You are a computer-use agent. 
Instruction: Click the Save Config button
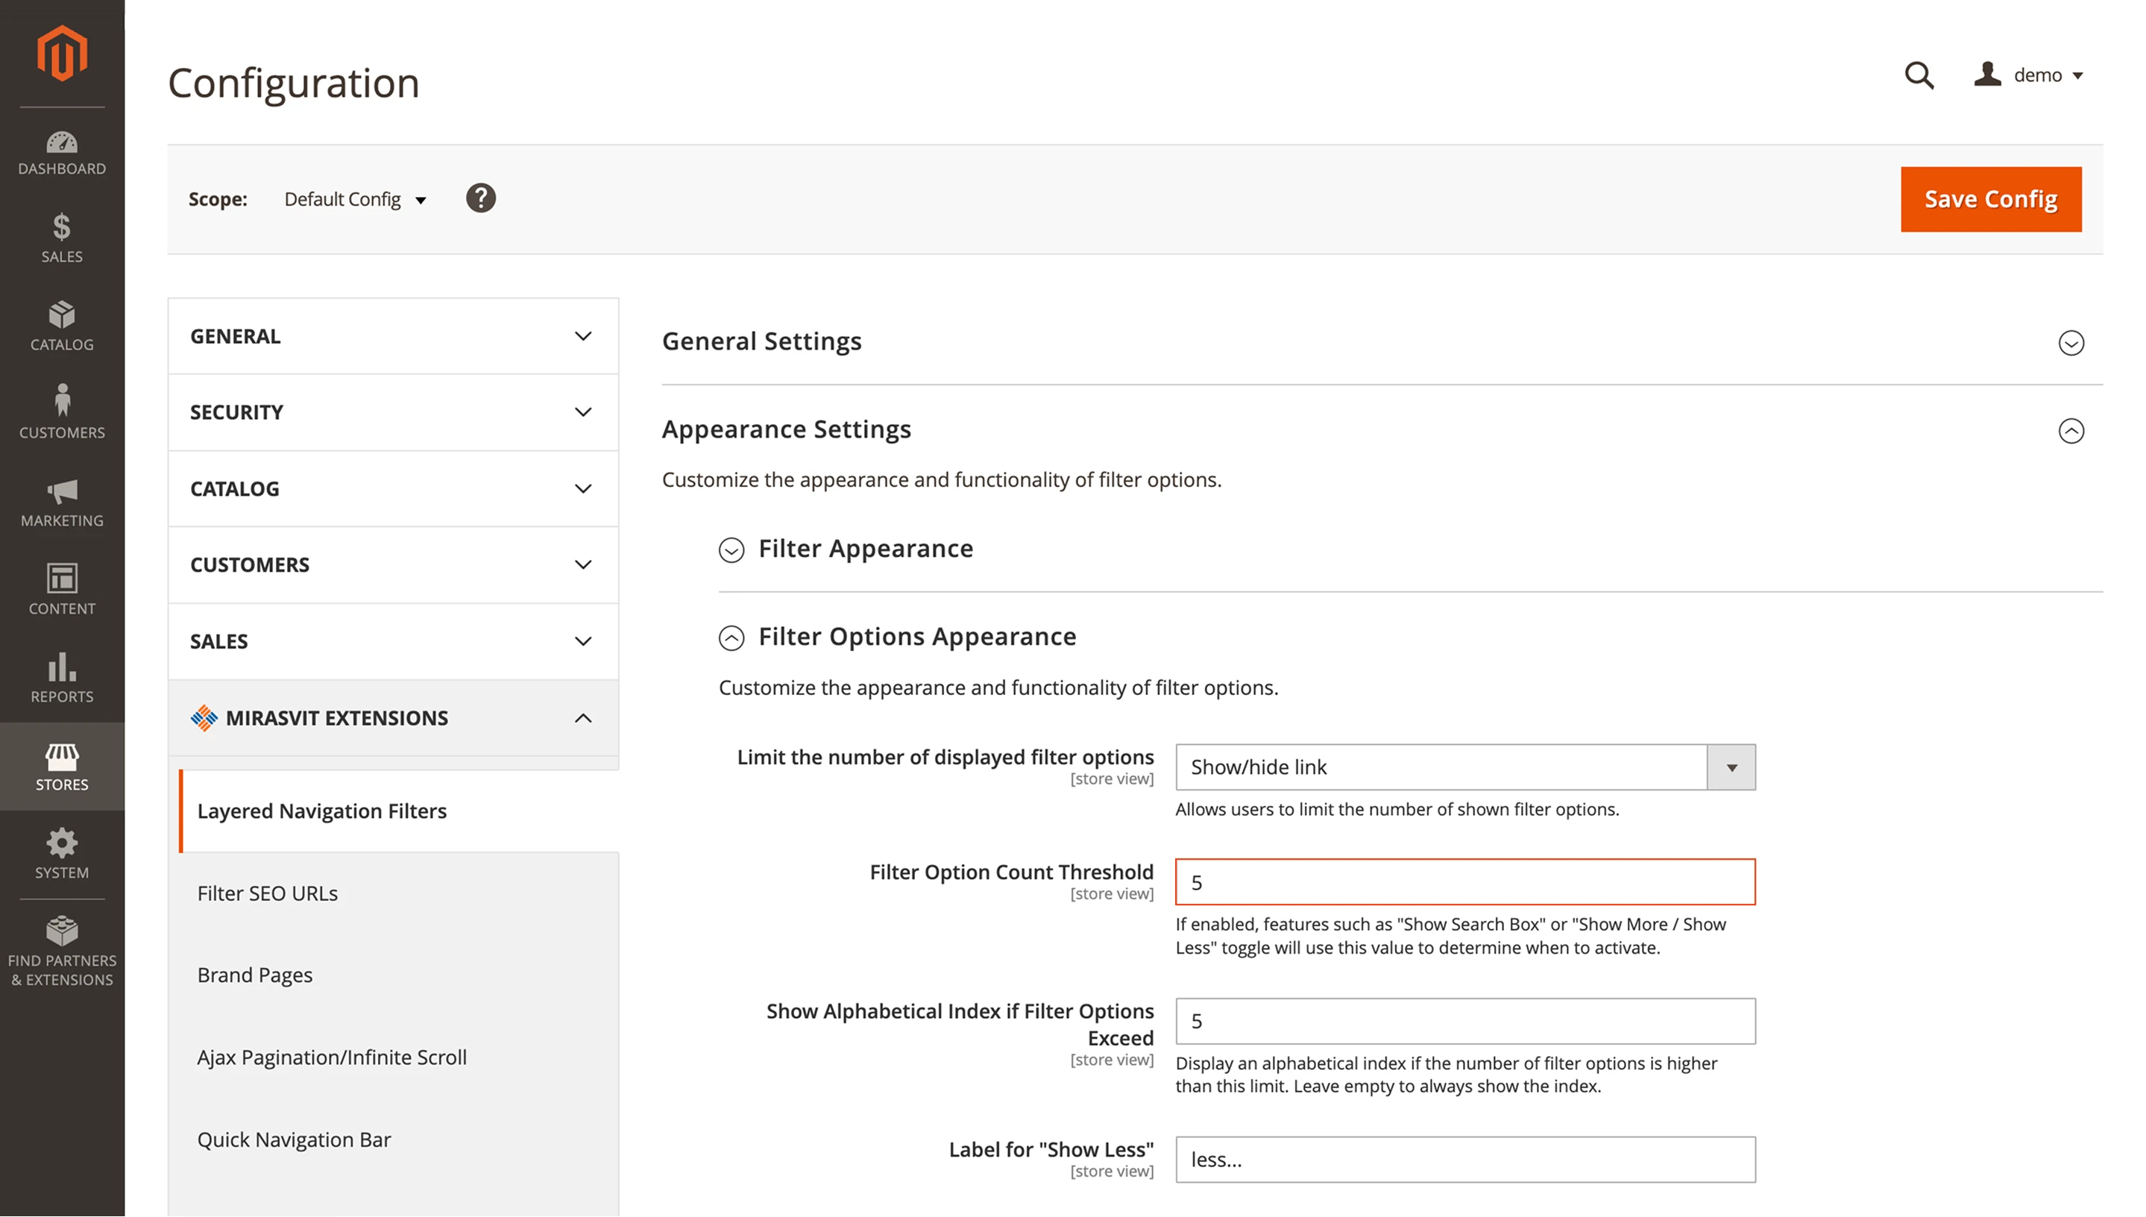[1991, 199]
